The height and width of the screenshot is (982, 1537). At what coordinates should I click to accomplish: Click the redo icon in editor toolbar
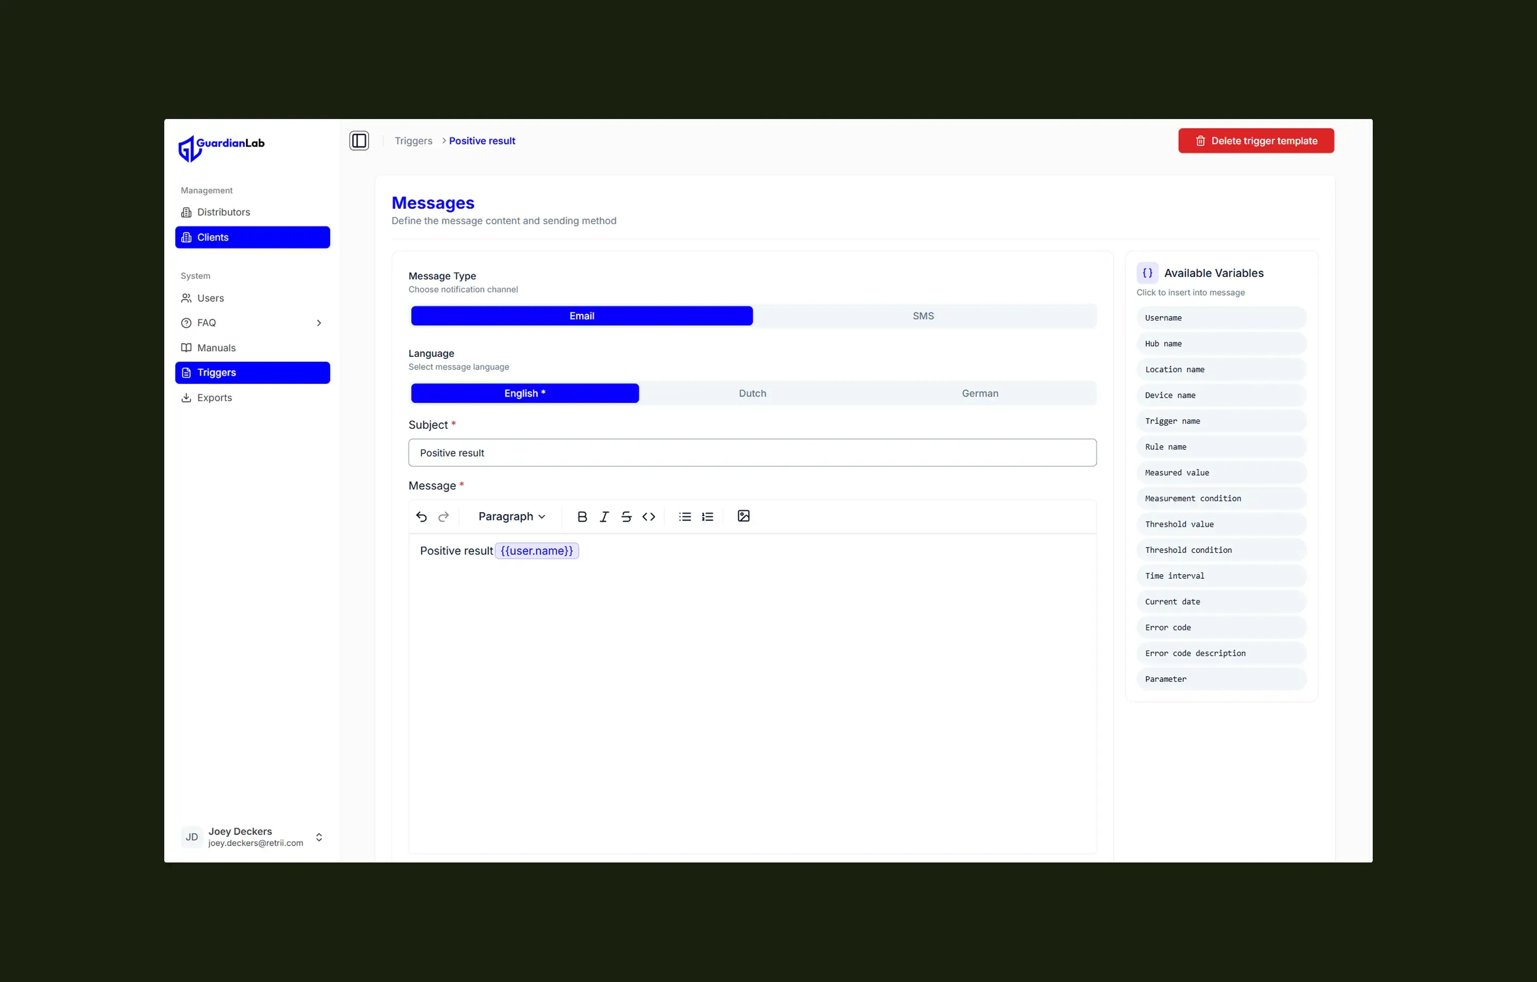(444, 516)
